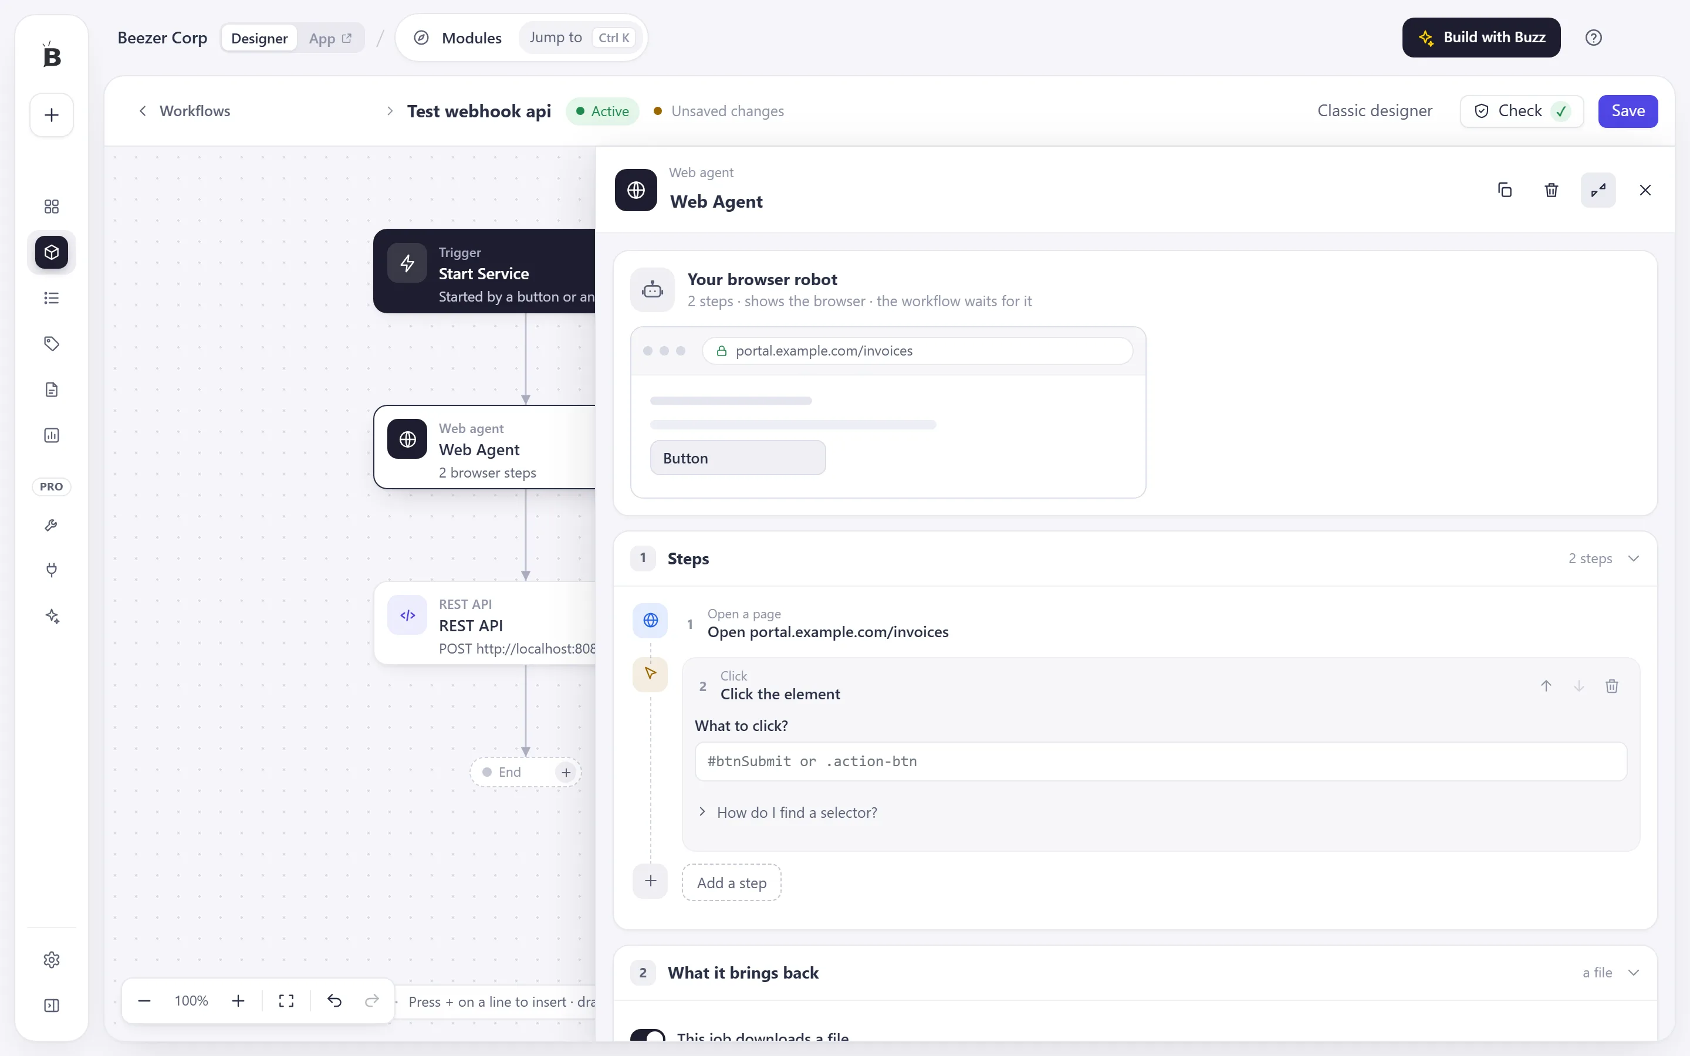
Task: Expand How do I find a selector
Action: click(787, 813)
